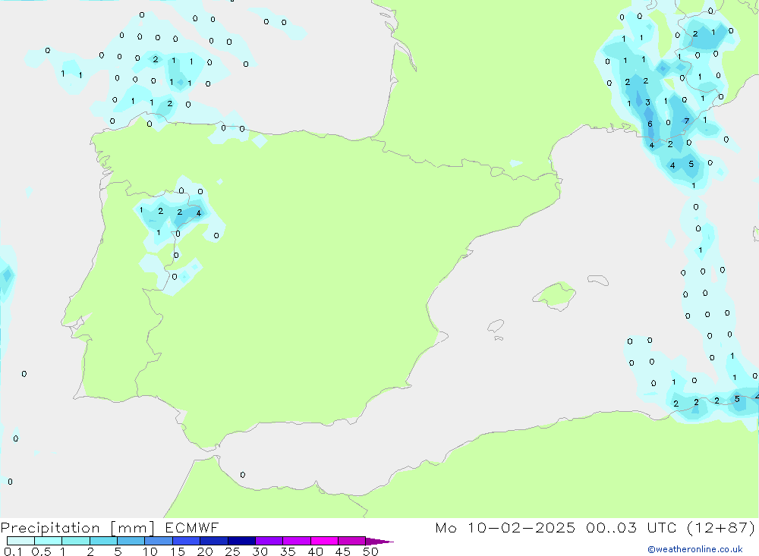
Task: Click legend tick label '25'
Action: pyautogui.click(x=233, y=551)
